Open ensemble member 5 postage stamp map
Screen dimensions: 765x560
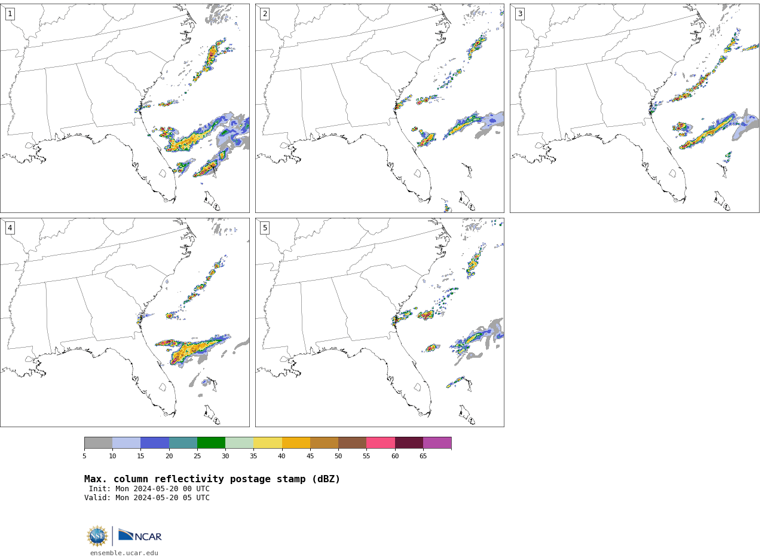pyautogui.click(x=380, y=322)
